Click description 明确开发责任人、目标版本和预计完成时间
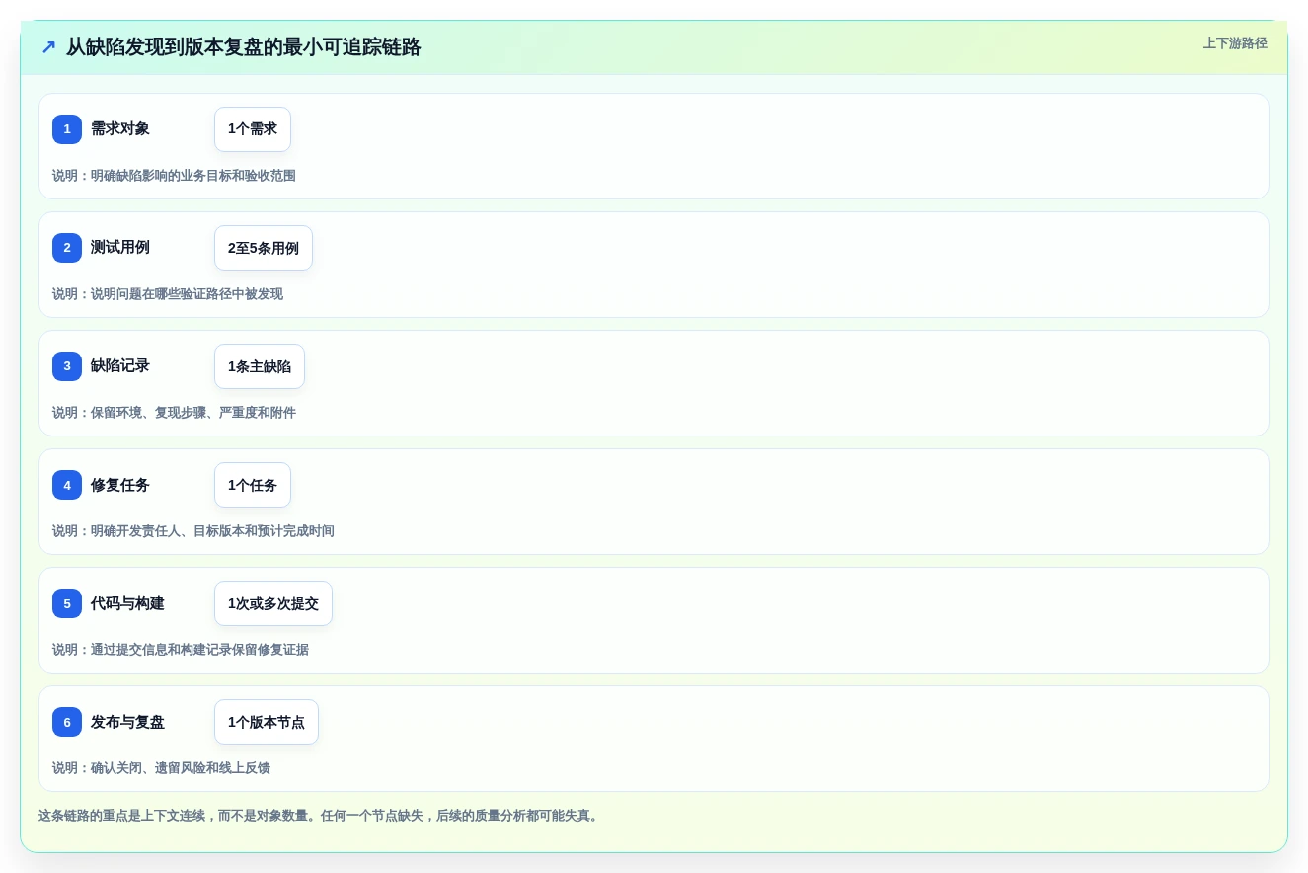Image resolution: width=1308 pixels, height=873 pixels. click(212, 531)
